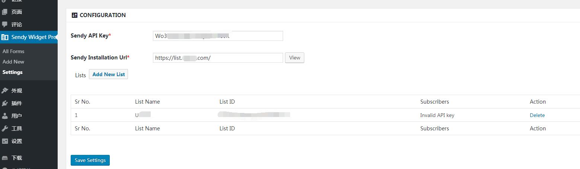Focus the Sendy Installation Url field
Image resolution: width=580 pixels, height=169 pixels.
tap(218, 58)
